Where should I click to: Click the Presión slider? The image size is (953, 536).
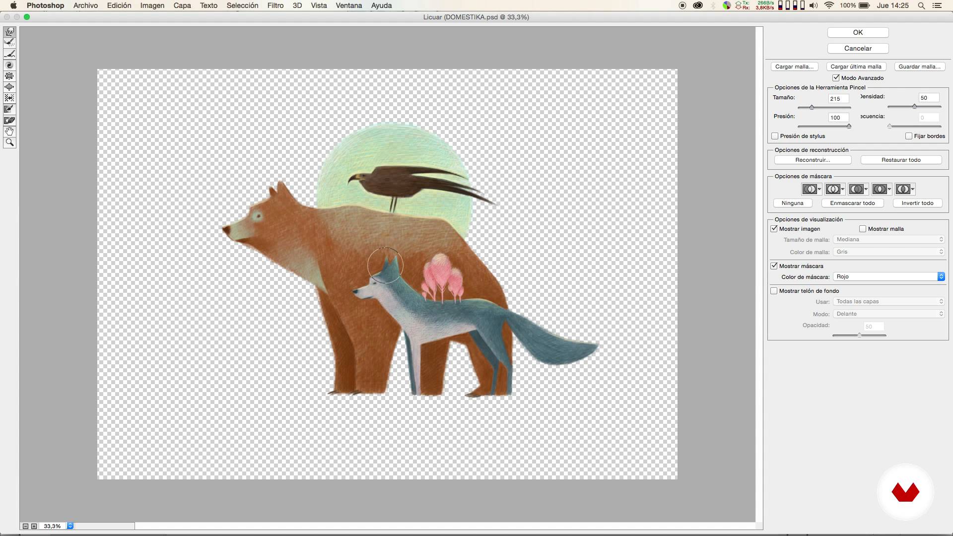coord(824,126)
